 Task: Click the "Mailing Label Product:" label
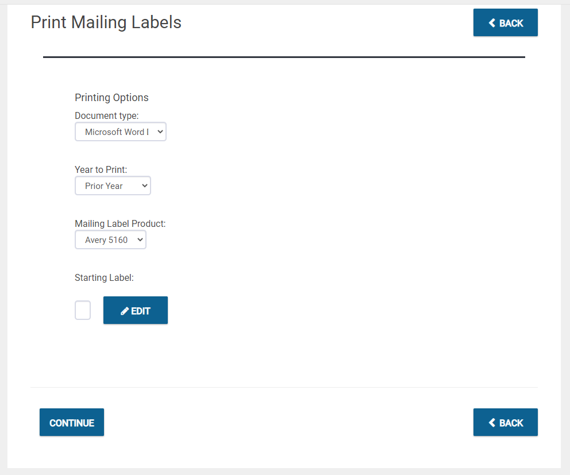tap(120, 224)
